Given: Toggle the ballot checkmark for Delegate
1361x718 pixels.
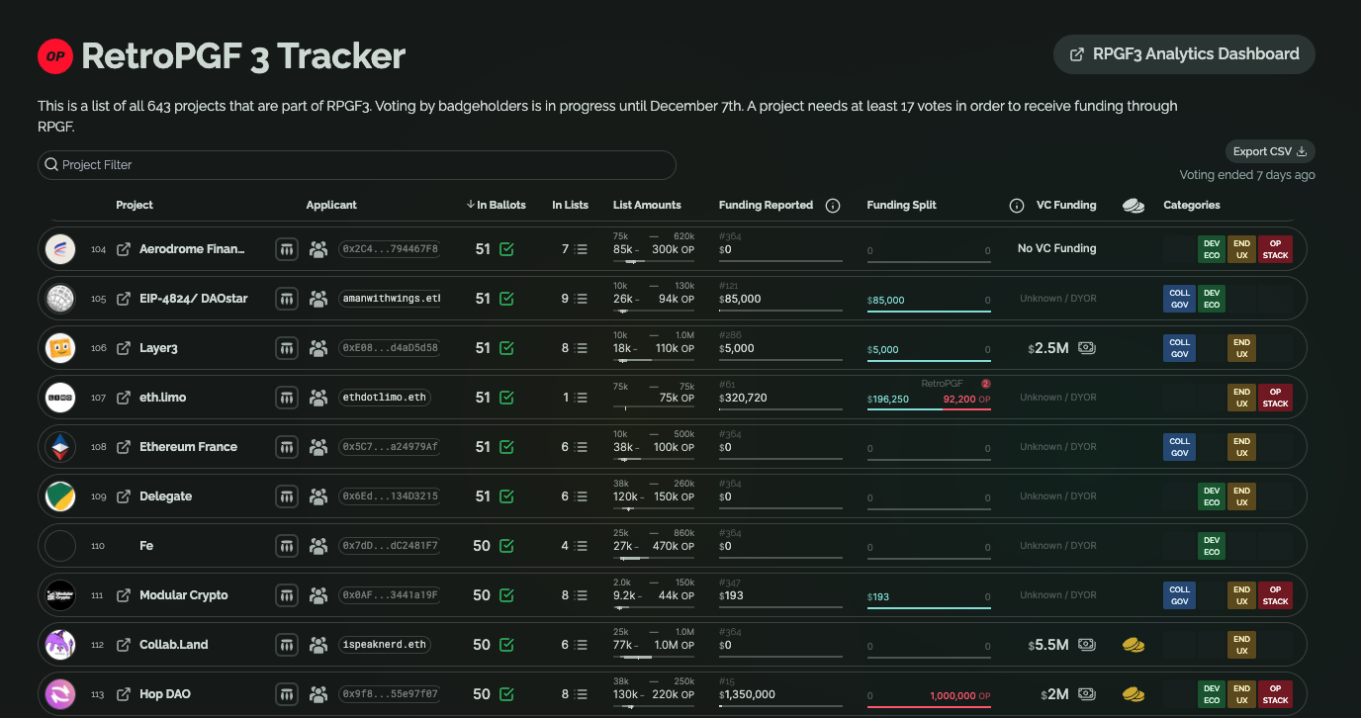Looking at the screenshot, I should tap(506, 496).
